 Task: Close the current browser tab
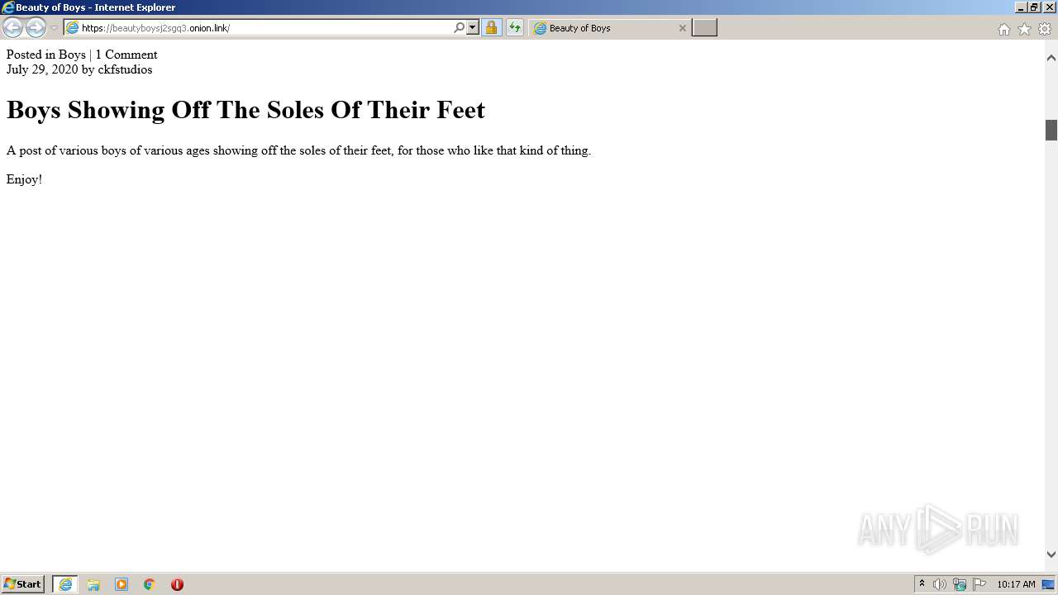point(682,28)
